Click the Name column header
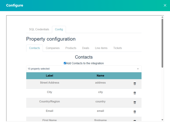 pyautogui.click(x=100, y=76)
